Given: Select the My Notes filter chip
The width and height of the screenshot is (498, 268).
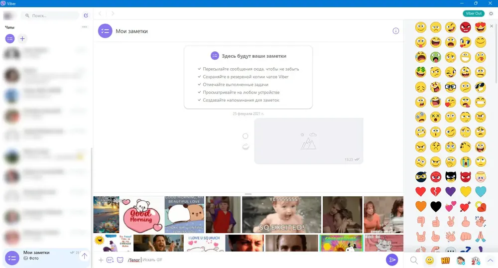Looking at the screenshot, I should pyautogui.click(x=10, y=39).
